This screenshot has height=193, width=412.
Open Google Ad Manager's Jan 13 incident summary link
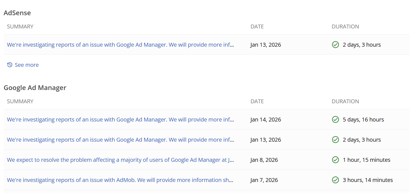(x=120, y=140)
